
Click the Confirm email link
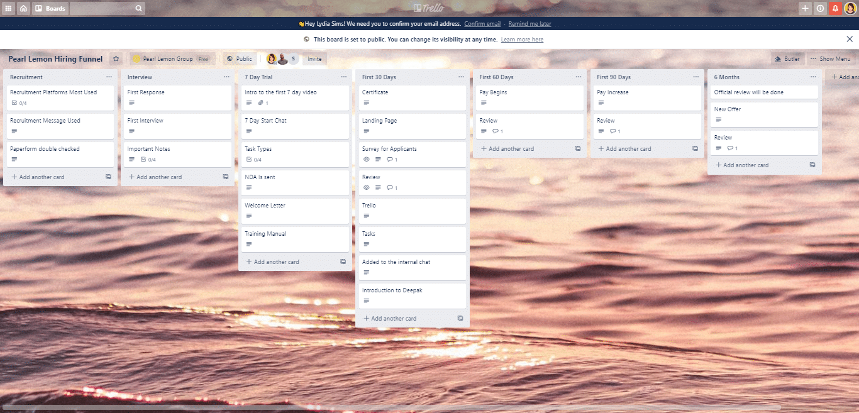click(482, 24)
